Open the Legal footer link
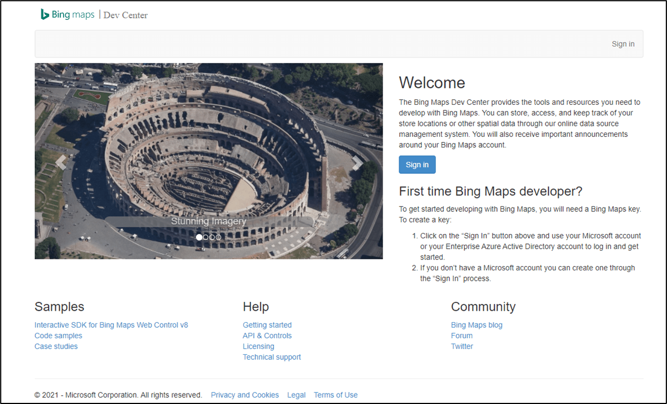Screen dimensions: 667x404 point(297,395)
